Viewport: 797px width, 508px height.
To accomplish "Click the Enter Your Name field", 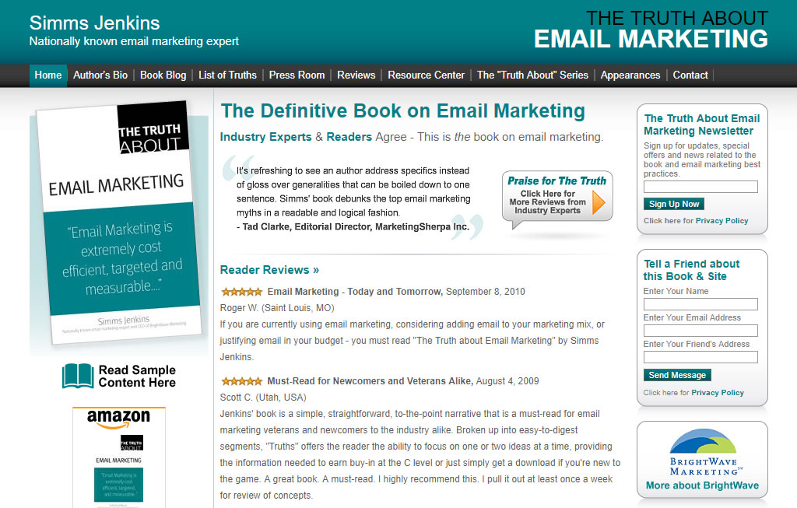I will (700, 303).
